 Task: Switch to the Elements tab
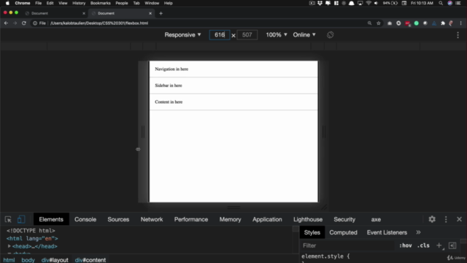pyautogui.click(x=51, y=219)
